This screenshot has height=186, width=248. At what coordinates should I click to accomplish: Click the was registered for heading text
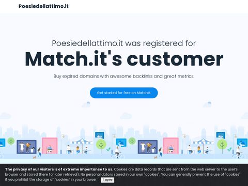pyautogui.click(x=161, y=43)
